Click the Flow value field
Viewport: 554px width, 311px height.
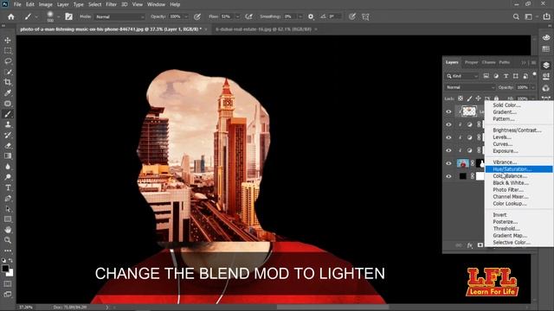[x=227, y=16]
